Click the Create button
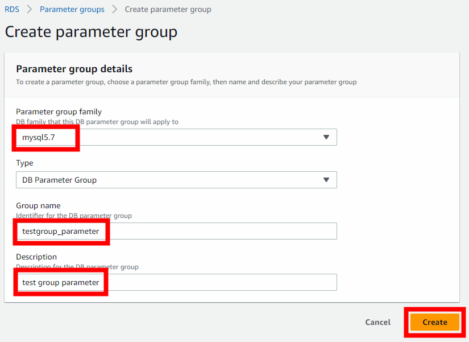 pos(434,322)
